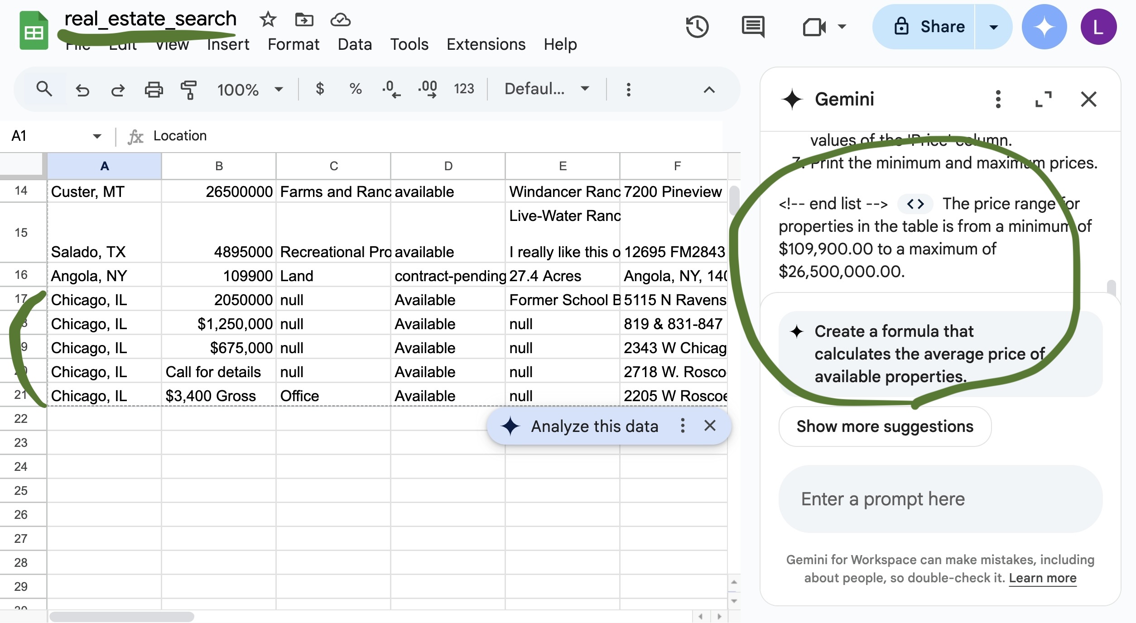Select the paint format tool
This screenshot has height=623, width=1136.
189,90
